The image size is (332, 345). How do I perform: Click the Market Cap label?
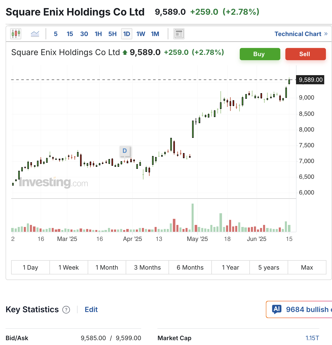pyautogui.click(x=174, y=338)
